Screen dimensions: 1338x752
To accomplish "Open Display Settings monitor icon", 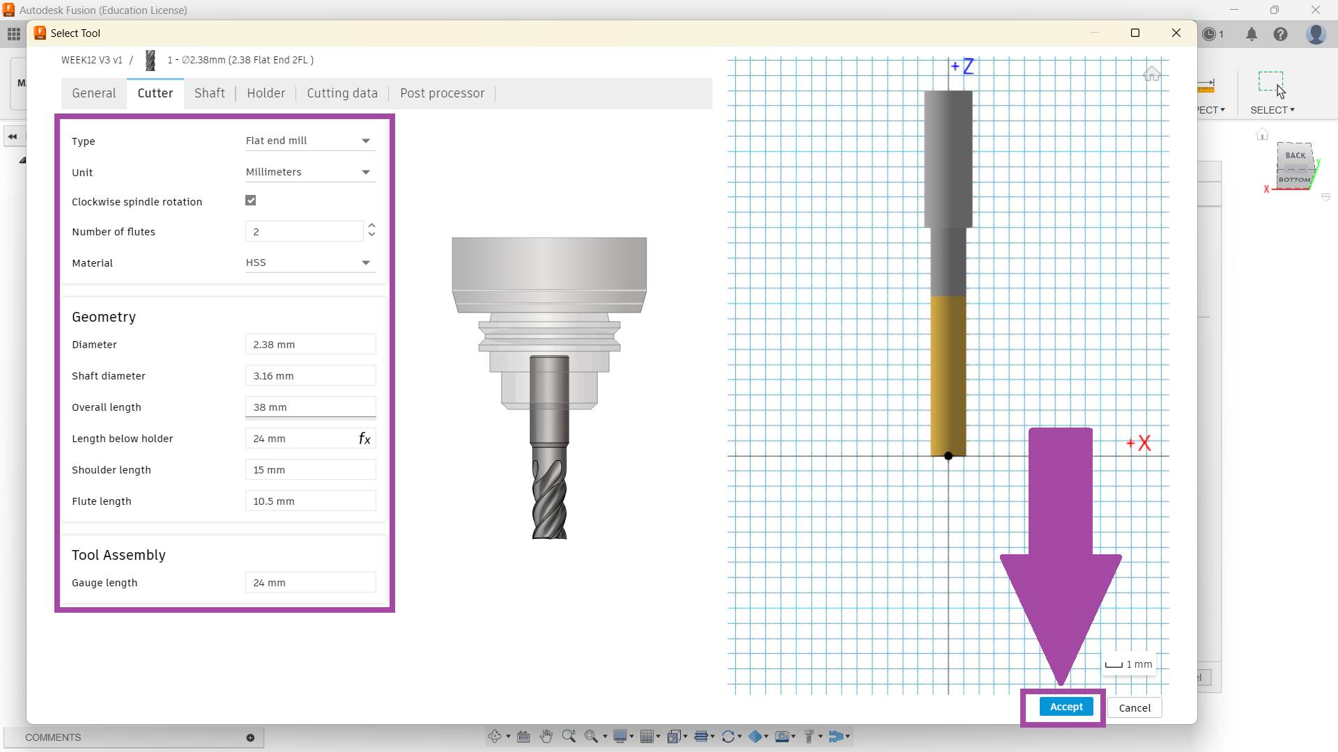I will tap(620, 736).
